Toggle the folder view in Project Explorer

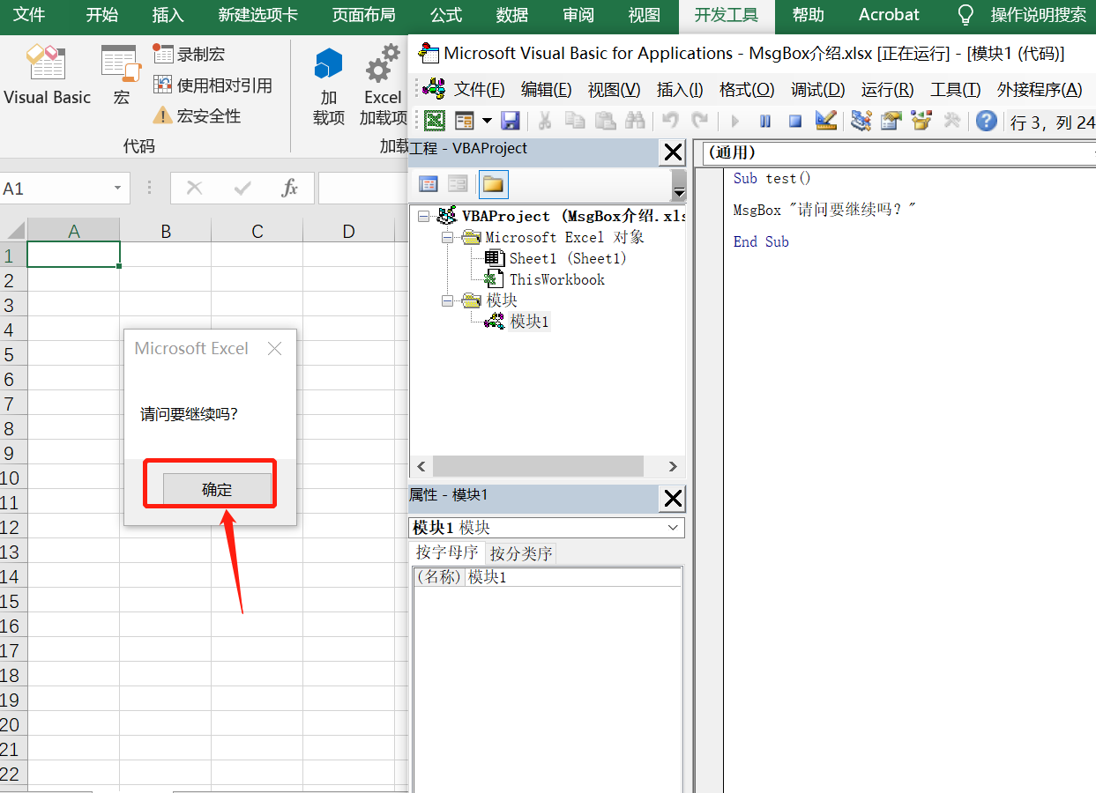[493, 184]
